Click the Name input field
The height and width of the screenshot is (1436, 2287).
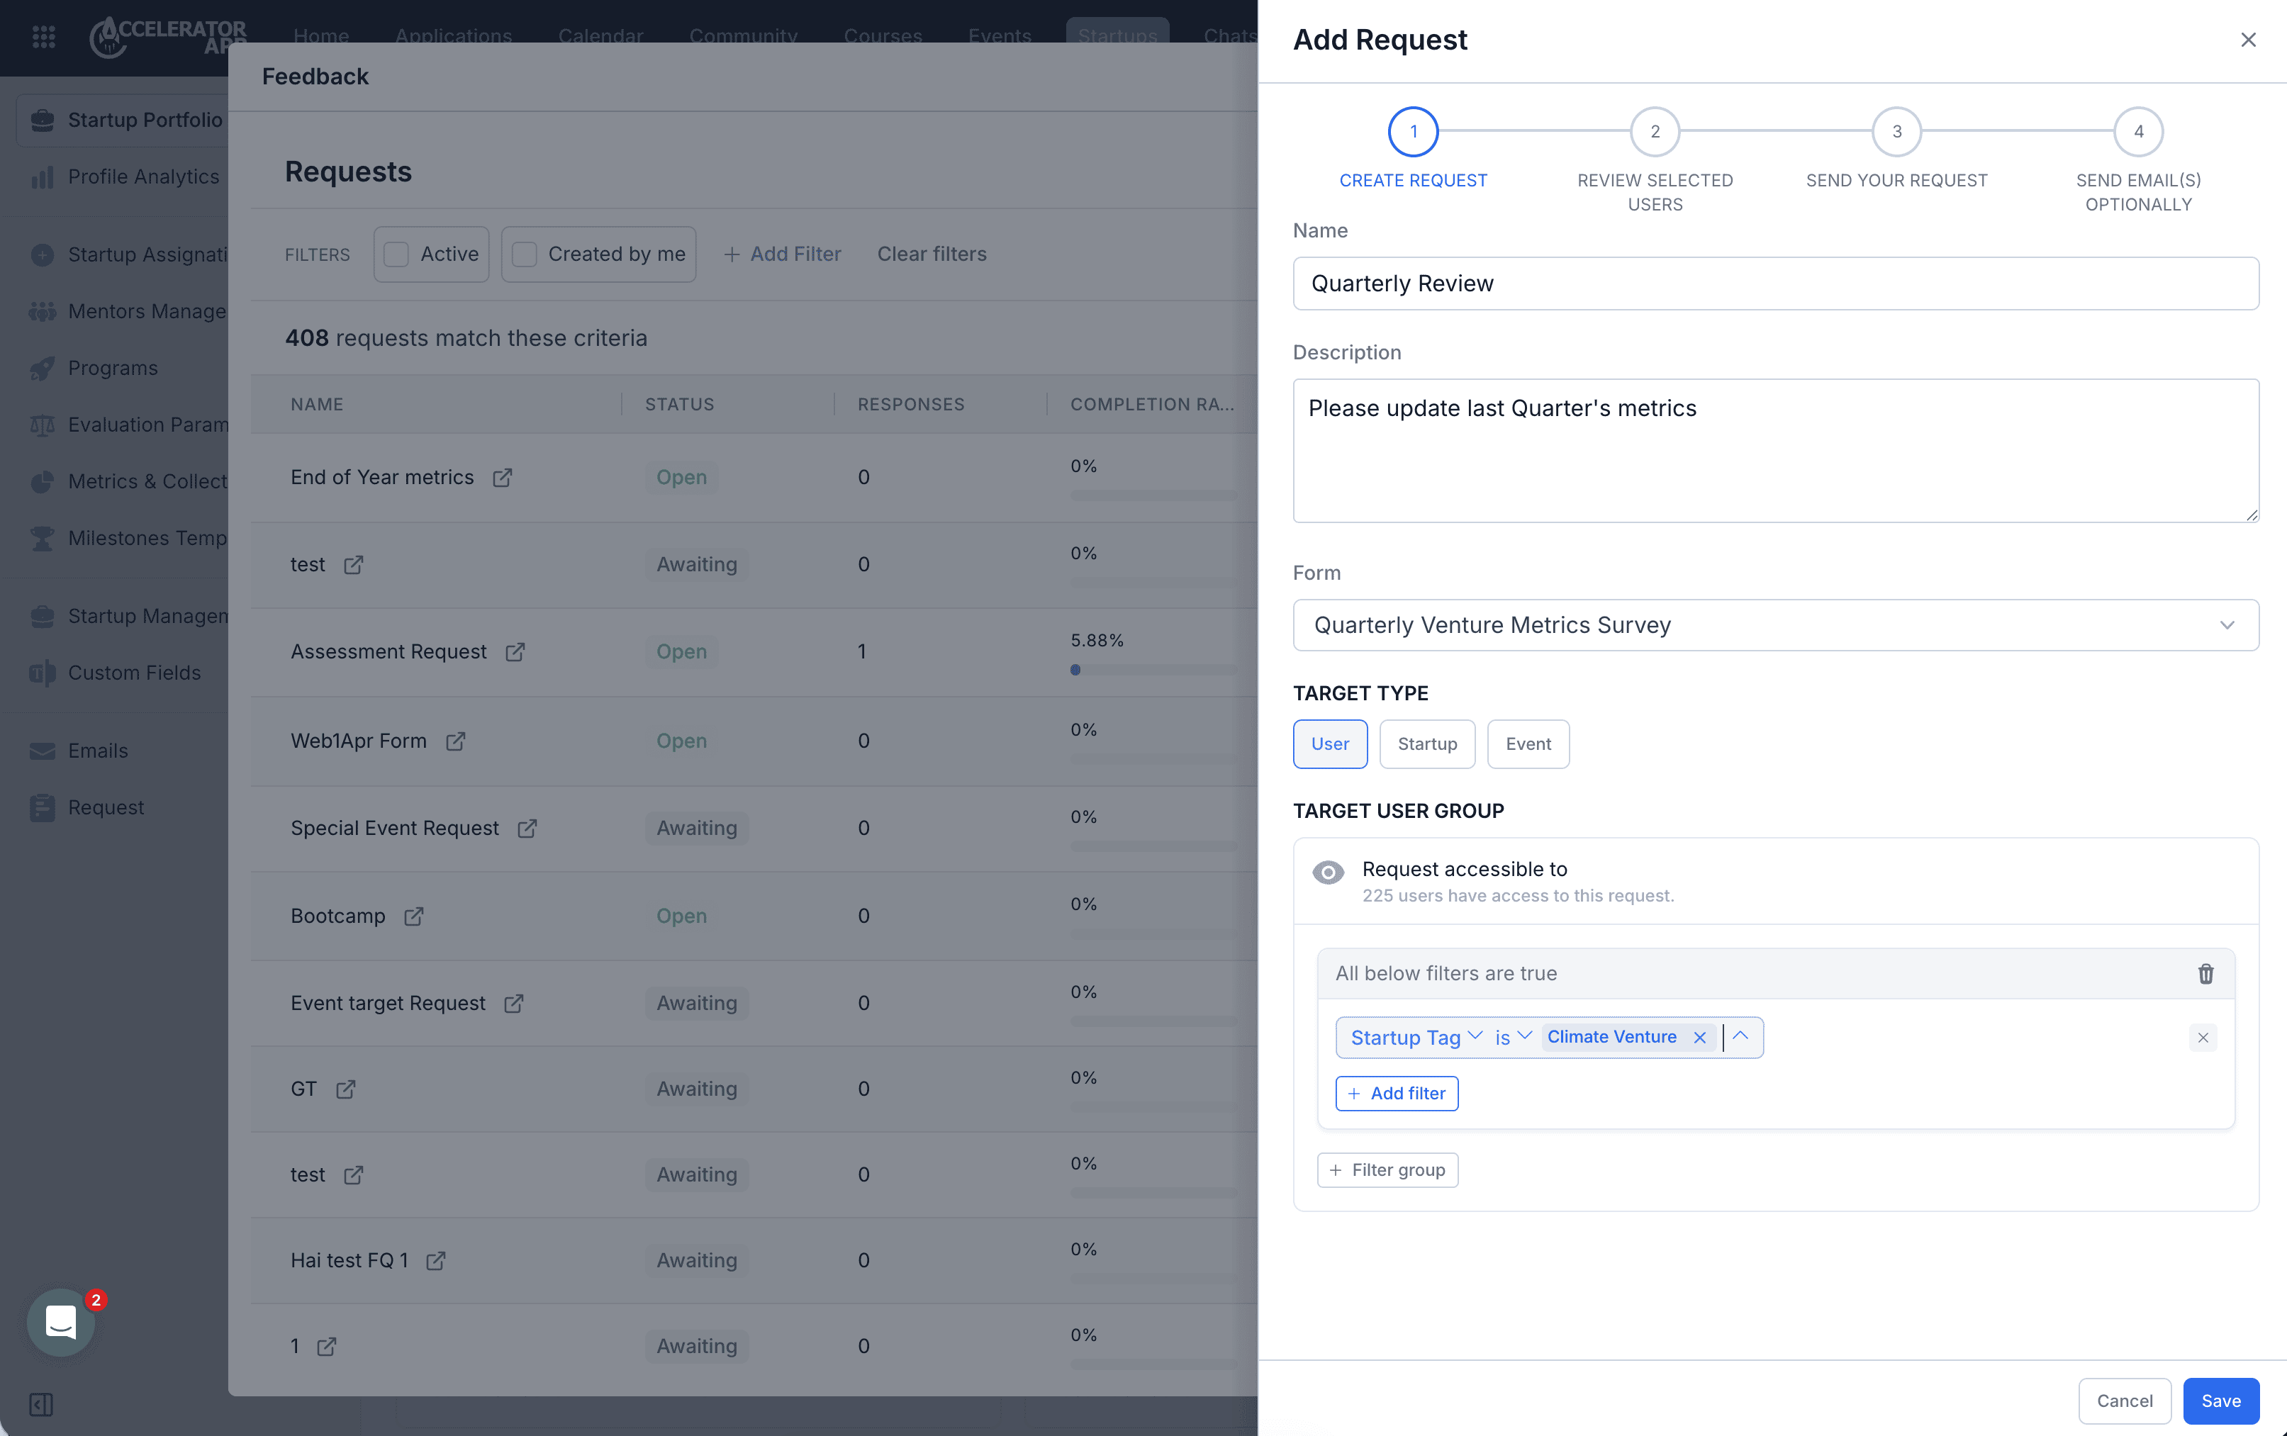[1775, 283]
